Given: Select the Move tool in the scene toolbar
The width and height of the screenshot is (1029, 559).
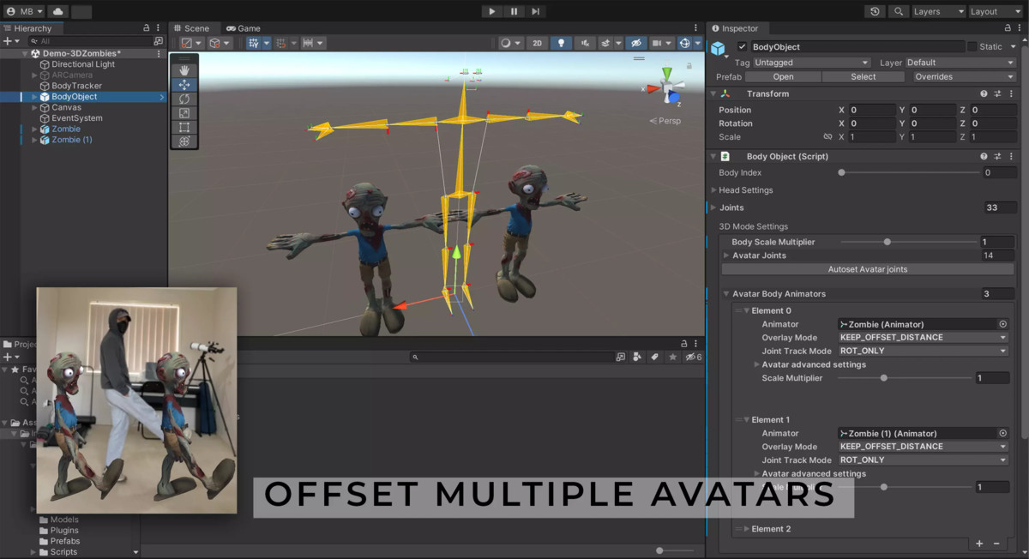Looking at the screenshot, I should coord(184,84).
